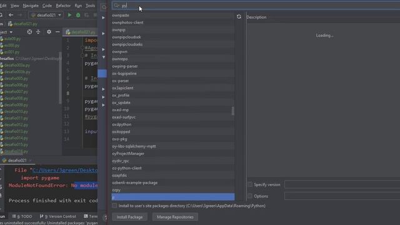This screenshot has height=225, width=400.
Task: Select the highlighted p package row
Action: [x=172, y=197]
